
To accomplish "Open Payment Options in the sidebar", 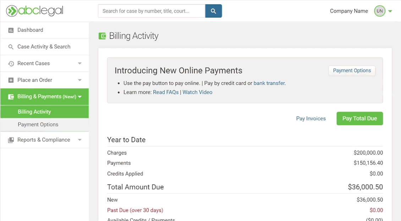I will pyautogui.click(x=38, y=124).
